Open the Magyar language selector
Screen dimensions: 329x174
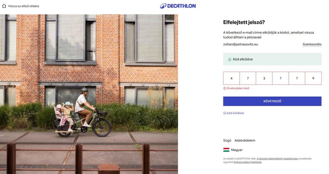(x=237, y=150)
